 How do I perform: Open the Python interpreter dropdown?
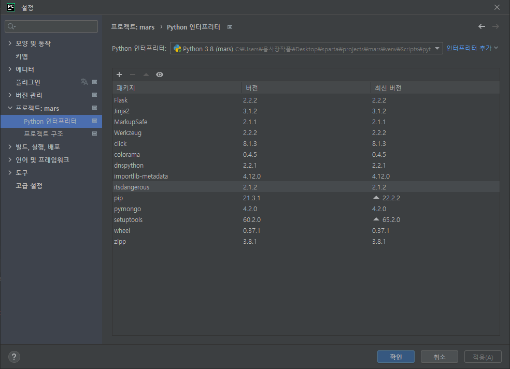coord(306,49)
